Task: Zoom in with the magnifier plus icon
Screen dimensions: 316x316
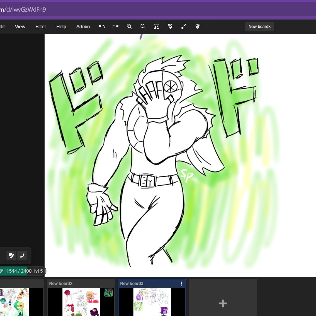Action: point(129,26)
